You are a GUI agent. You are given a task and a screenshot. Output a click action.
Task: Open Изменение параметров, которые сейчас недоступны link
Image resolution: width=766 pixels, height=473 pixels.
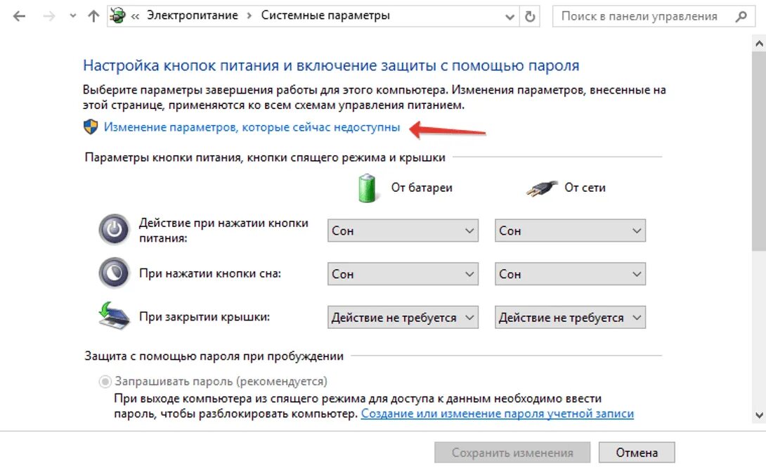pyautogui.click(x=252, y=127)
